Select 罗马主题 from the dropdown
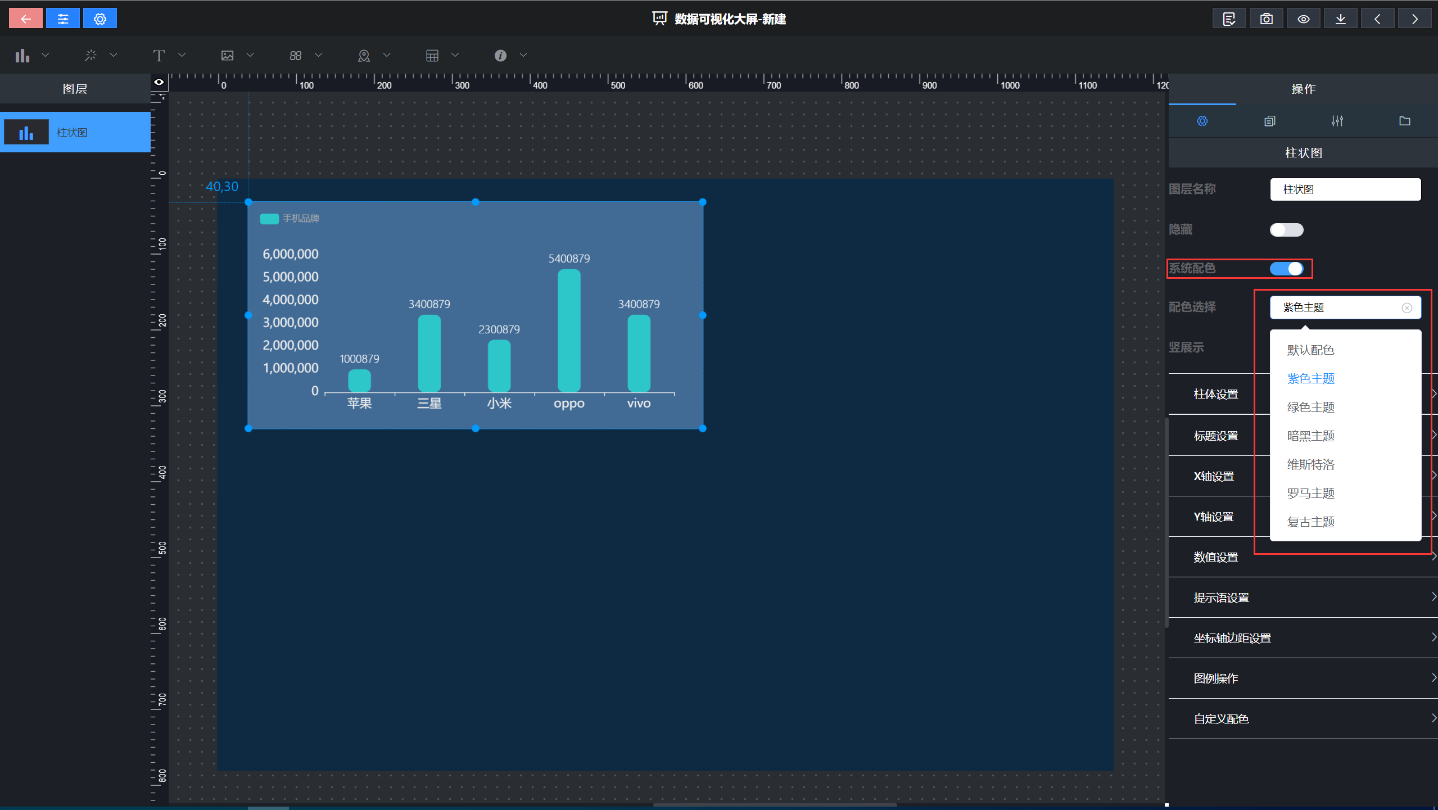Viewport: 1438px width, 810px height. pos(1345,493)
